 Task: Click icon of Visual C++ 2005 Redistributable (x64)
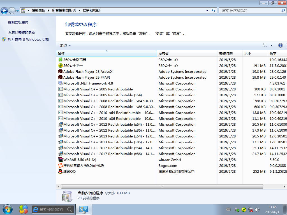coord(61,95)
